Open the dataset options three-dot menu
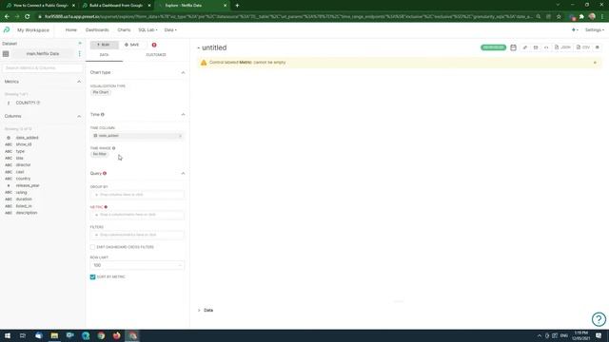 (x=80, y=54)
